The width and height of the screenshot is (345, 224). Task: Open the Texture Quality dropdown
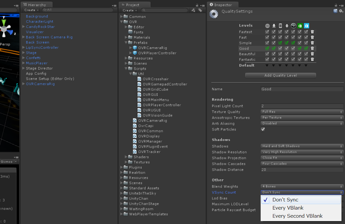point(302,112)
